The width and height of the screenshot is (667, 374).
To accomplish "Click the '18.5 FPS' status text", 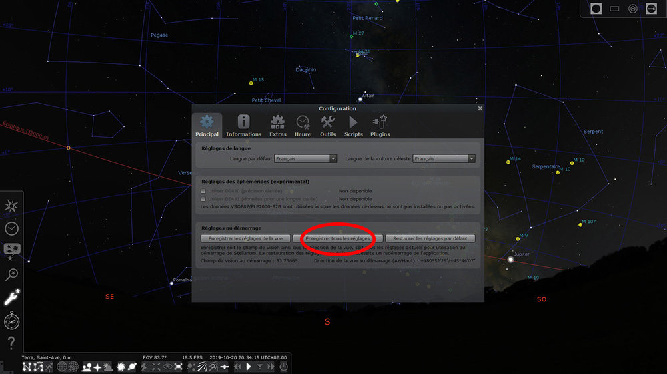I will coord(192,357).
